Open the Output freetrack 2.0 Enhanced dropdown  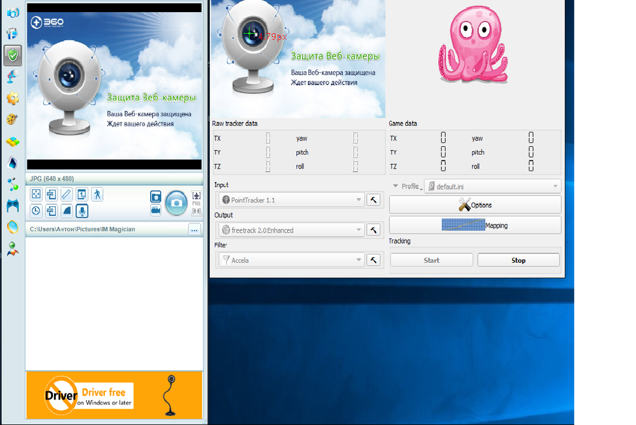(x=291, y=230)
